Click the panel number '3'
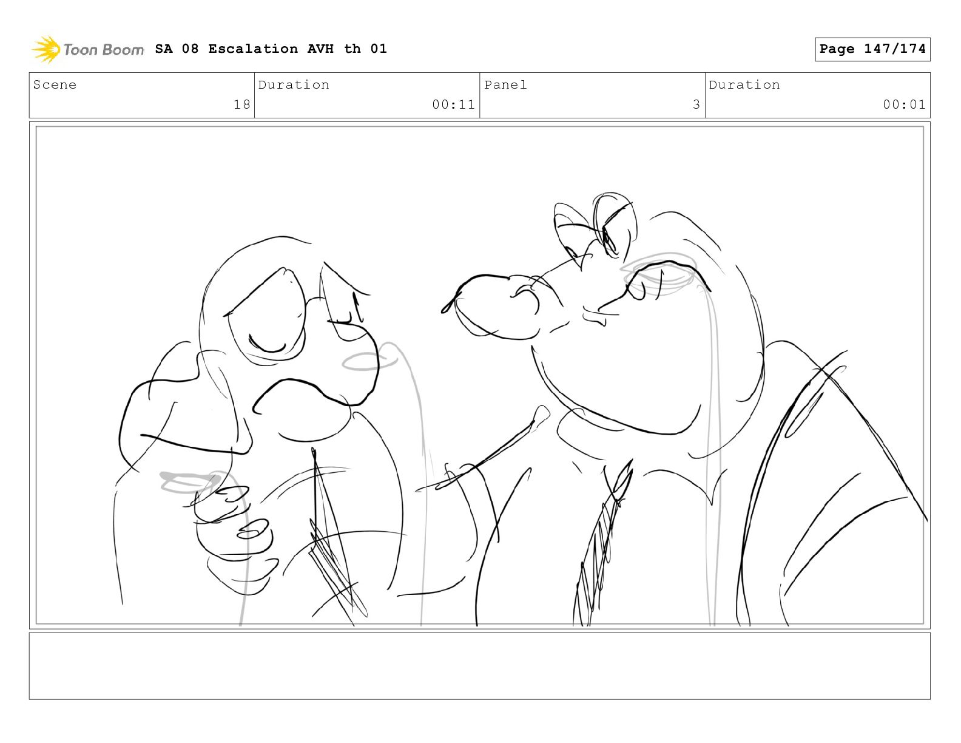This screenshot has width=961, height=743. point(696,104)
